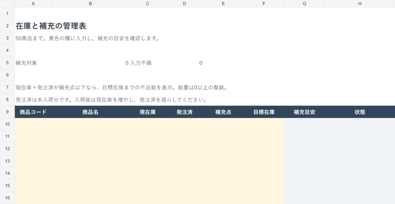The width and height of the screenshot is (395, 204).
Task: Select row 1 header
Action: click(7, 13)
